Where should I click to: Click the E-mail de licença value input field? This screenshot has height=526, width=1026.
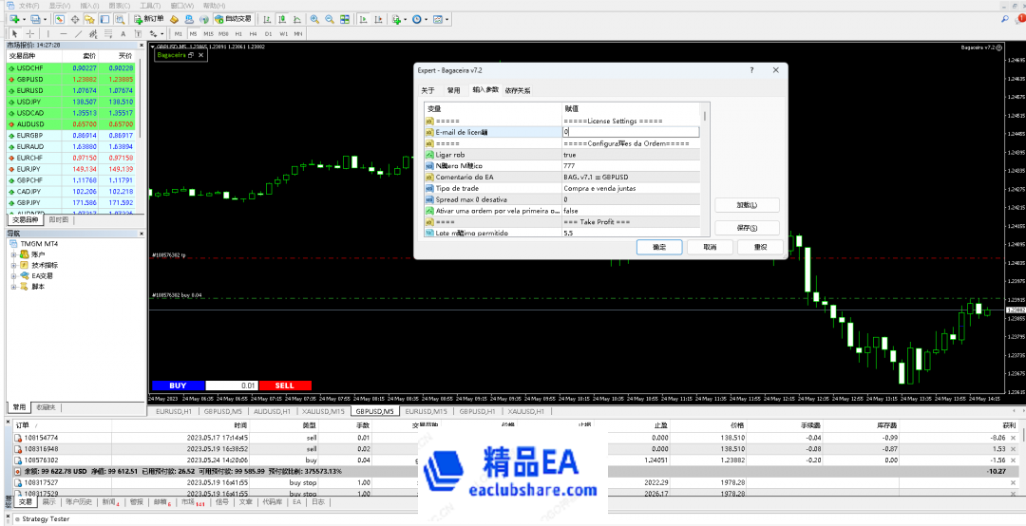click(631, 132)
